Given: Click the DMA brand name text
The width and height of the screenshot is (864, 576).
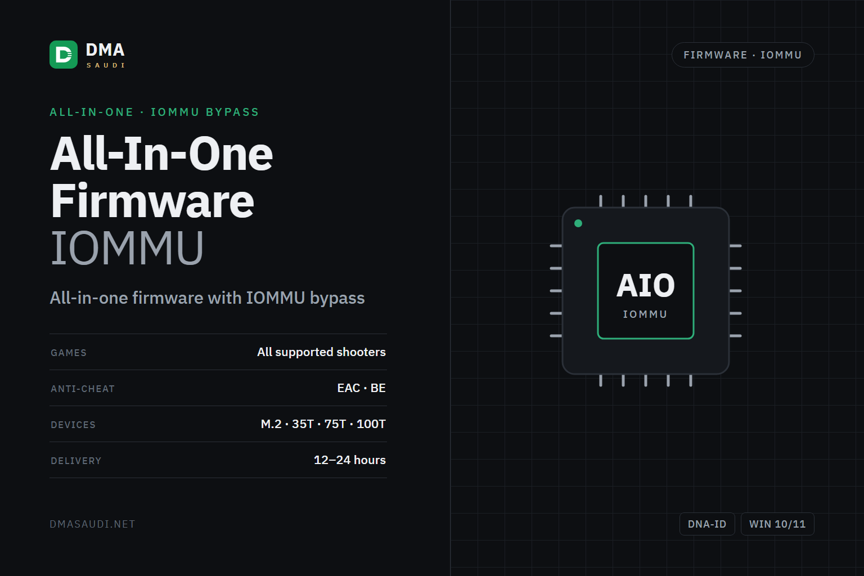Looking at the screenshot, I should coord(105,50).
